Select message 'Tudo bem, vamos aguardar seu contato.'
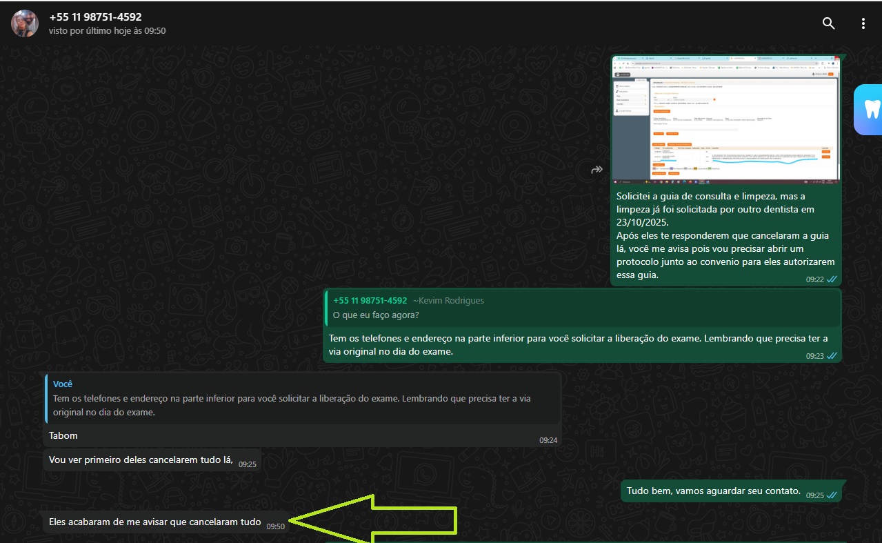The image size is (882, 543). pos(731,491)
